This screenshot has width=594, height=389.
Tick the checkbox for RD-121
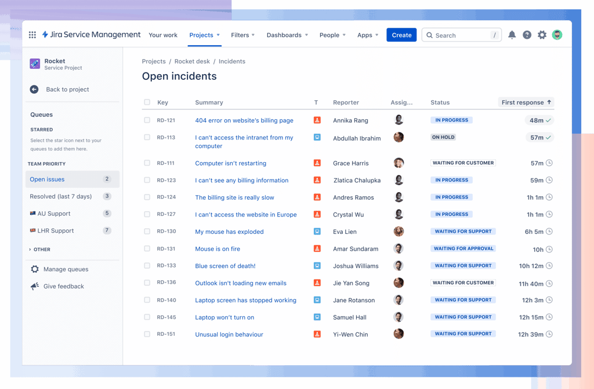(147, 120)
